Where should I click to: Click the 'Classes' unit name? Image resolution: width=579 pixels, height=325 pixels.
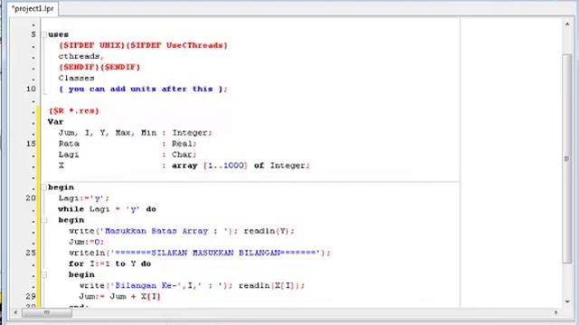pyautogui.click(x=76, y=79)
